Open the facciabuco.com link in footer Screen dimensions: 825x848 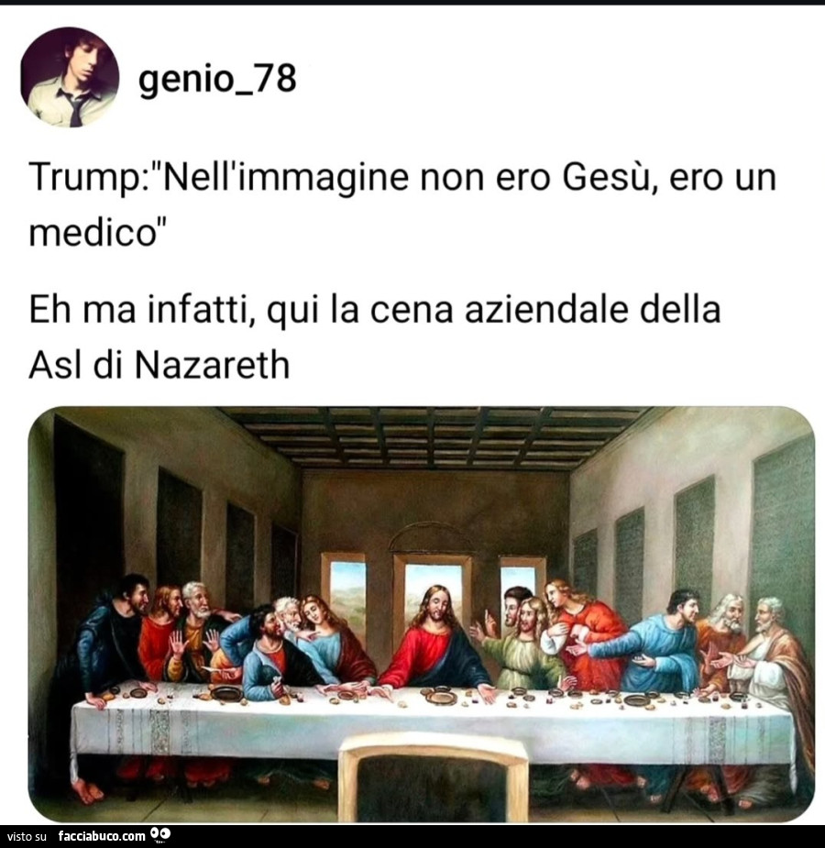(102, 836)
